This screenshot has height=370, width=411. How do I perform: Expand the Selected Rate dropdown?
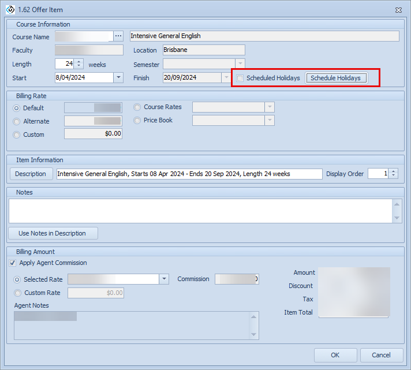[164, 279]
